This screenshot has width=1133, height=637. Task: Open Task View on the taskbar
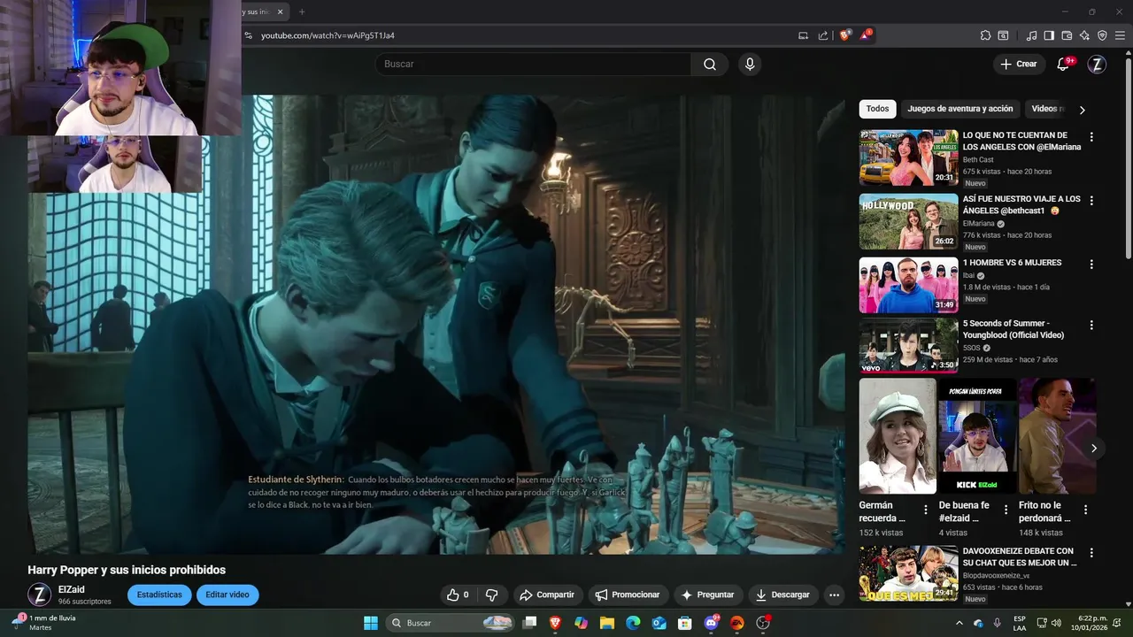529,623
